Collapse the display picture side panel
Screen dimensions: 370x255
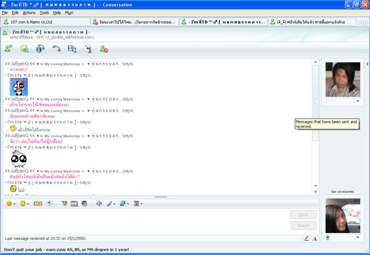[x=367, y=64]
